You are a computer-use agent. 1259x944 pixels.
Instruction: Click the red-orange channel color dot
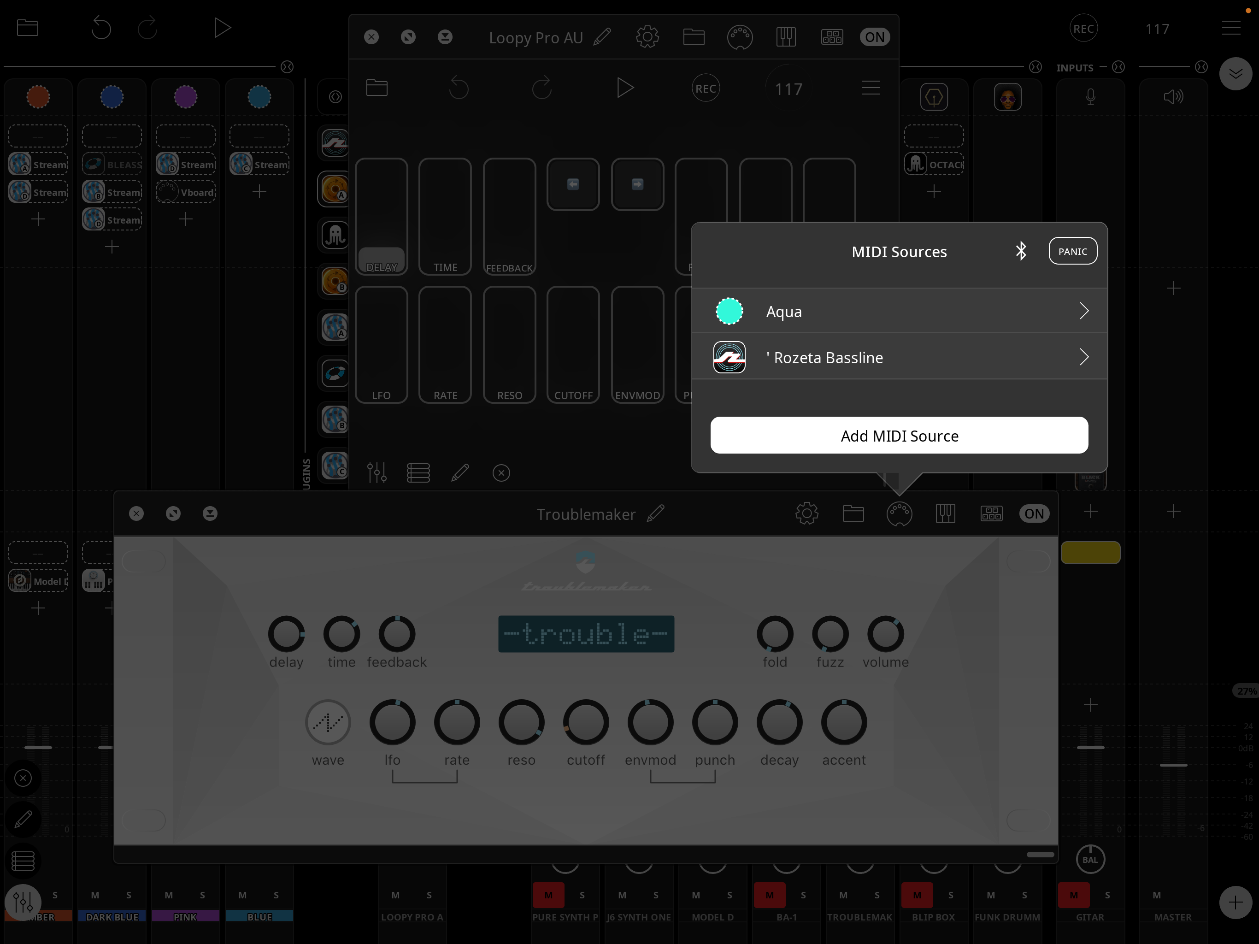pos(38,97)
